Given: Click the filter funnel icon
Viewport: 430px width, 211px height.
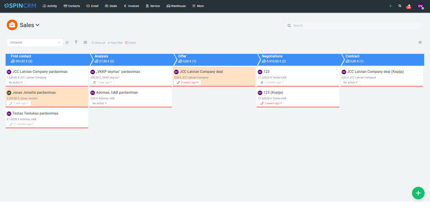Looking at the screenshot, I should pos(76,42).
